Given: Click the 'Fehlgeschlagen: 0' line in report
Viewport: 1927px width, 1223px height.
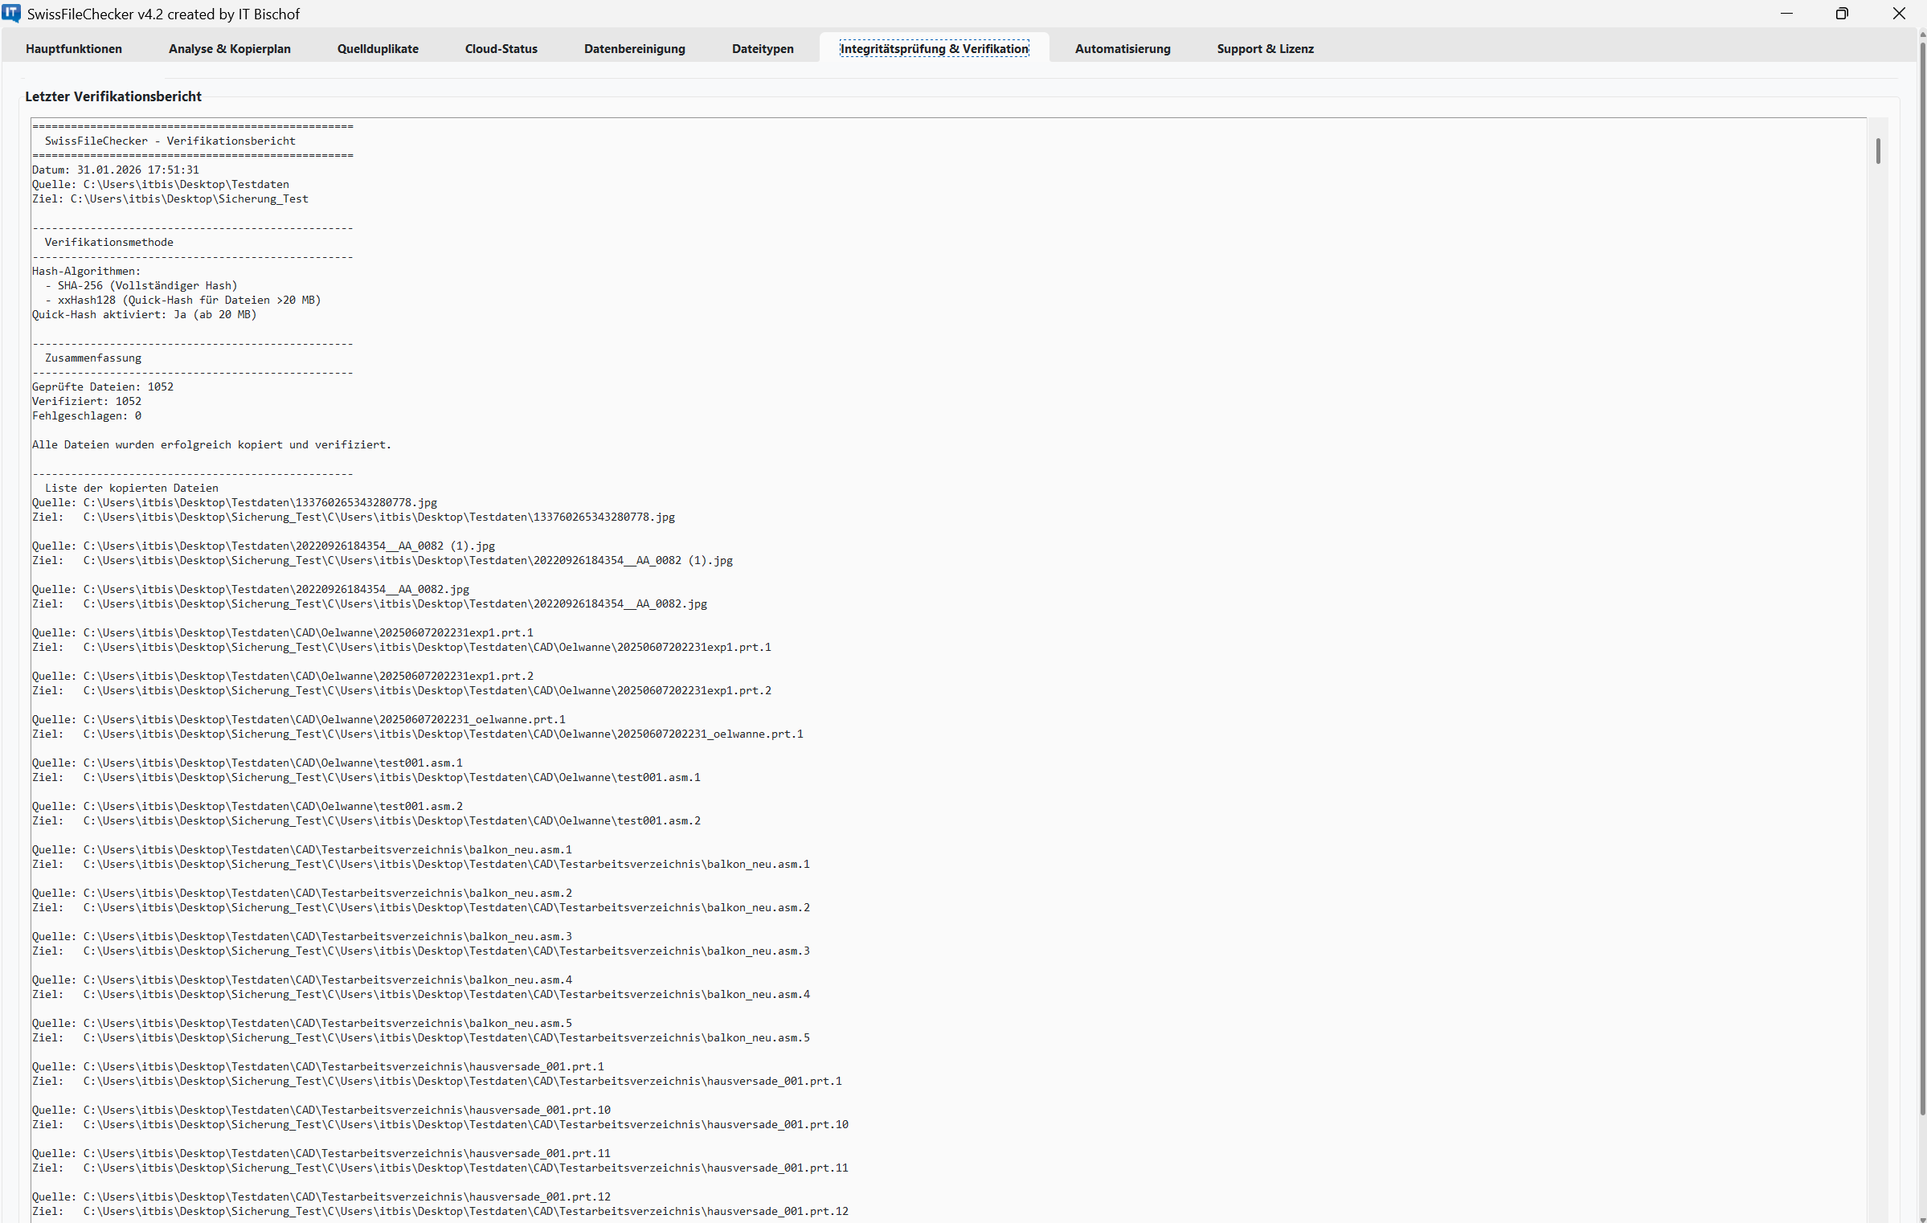Looking at the screenshot, I should pyautogui.click(x=87, y=416).
